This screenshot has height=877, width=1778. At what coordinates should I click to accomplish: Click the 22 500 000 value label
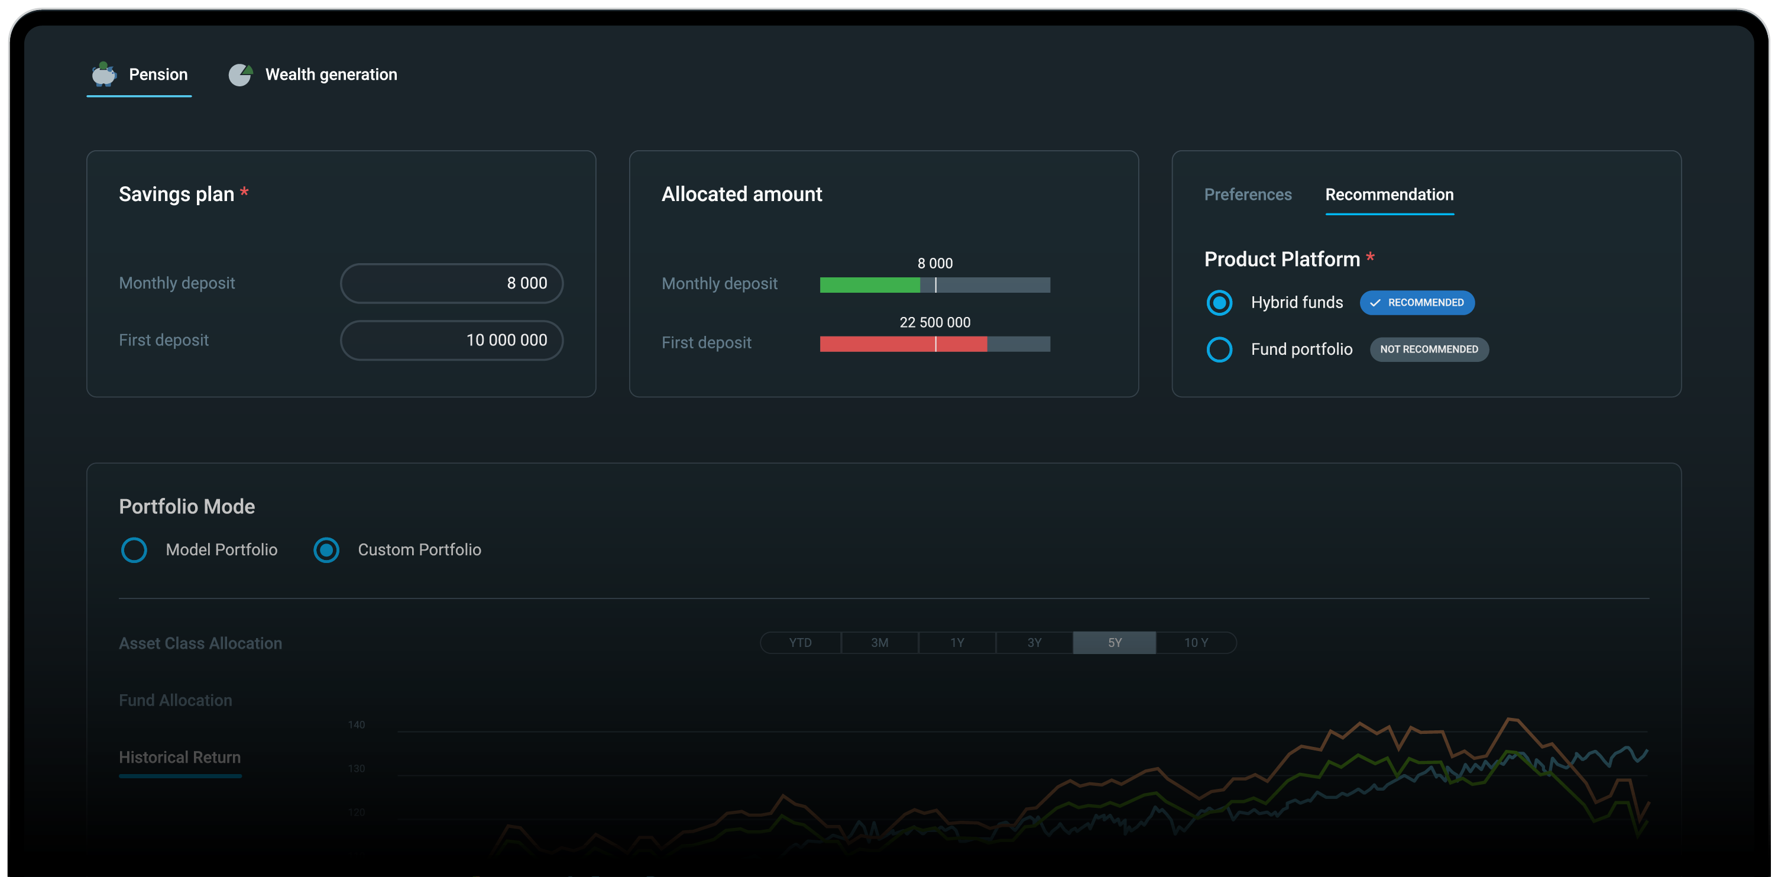click(935, 322)
